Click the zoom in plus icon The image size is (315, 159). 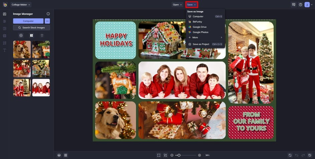click(200, 155)
